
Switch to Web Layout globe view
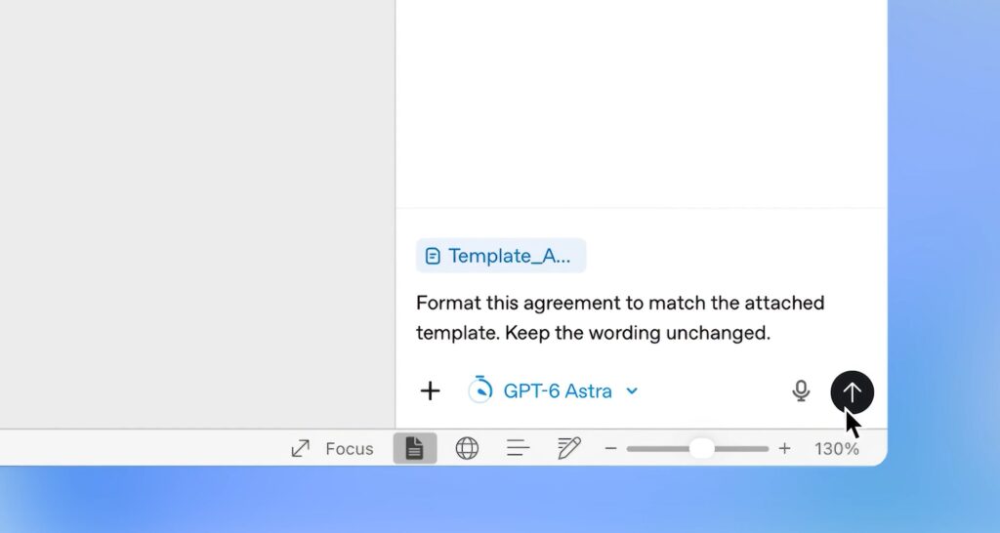point(467,448)
